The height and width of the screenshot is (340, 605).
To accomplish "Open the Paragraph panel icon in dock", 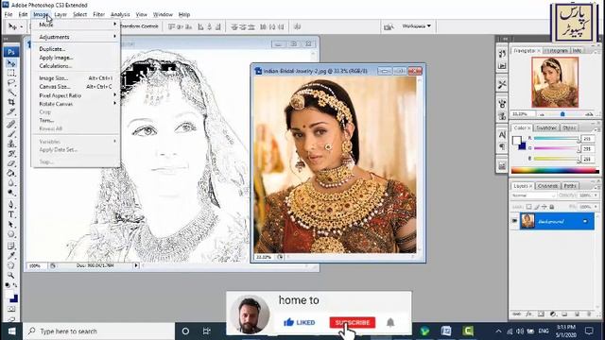I will (502, 146).
